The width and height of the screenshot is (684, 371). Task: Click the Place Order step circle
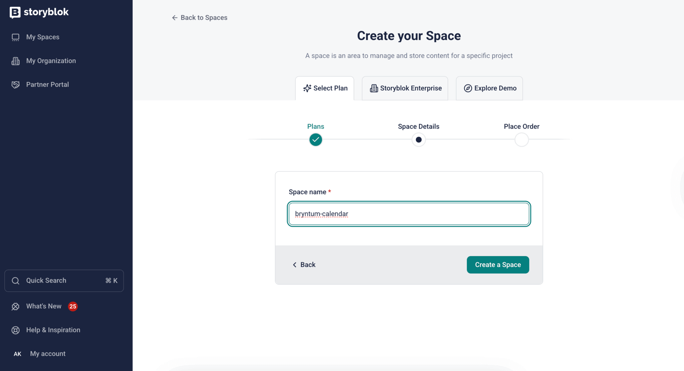[521, 140]
